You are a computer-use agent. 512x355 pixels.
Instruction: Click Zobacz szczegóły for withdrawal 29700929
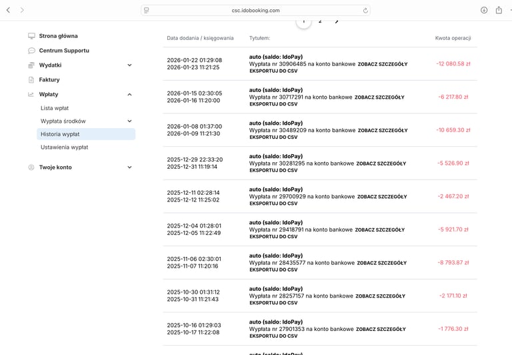click(x=382, y=196)
